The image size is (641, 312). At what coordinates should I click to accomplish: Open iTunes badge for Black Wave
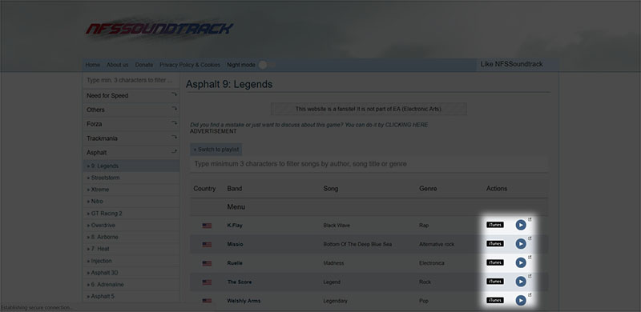point(494,225)
